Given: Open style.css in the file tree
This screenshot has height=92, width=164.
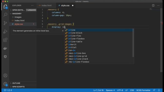Looking at the screenshot, I should tap(19, 24).
